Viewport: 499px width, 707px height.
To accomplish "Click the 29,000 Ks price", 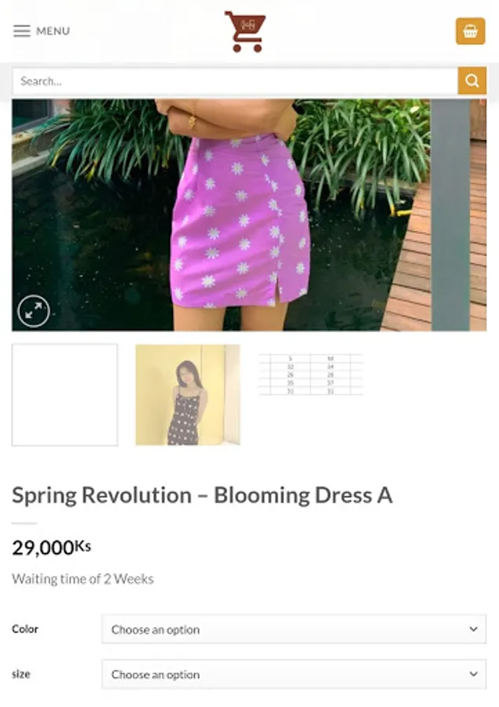I will 51,548.
